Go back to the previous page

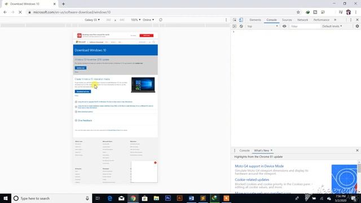pyautogui.click(x=5, y=12)
